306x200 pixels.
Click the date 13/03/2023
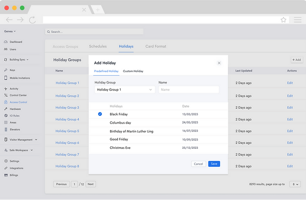point(190,114)
